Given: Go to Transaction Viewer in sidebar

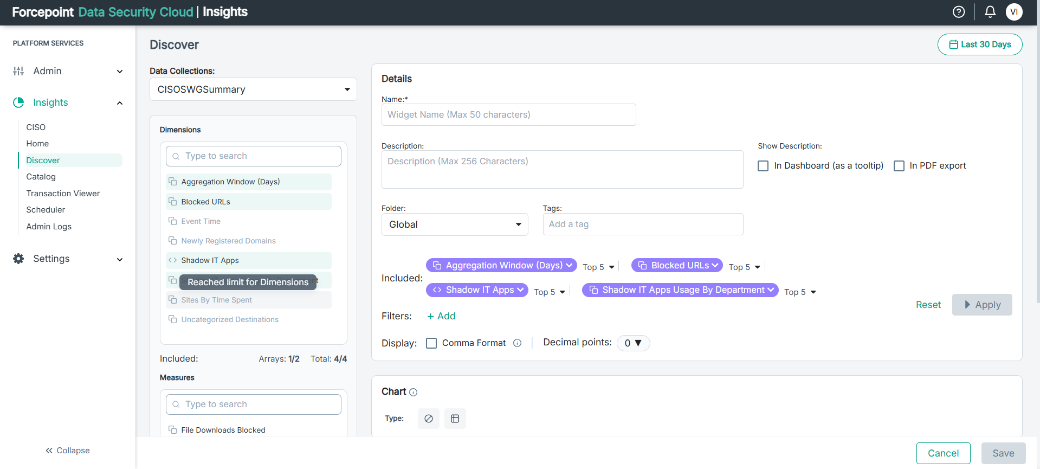Looking at the screenshot, I should tap(63, 194).
